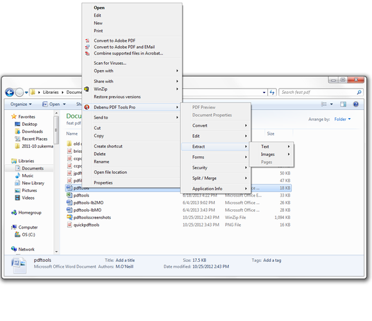372x321 pixels.
Task: Click the Network icon in sidebar
Action: pyautogui.click(x=14, y=249)
